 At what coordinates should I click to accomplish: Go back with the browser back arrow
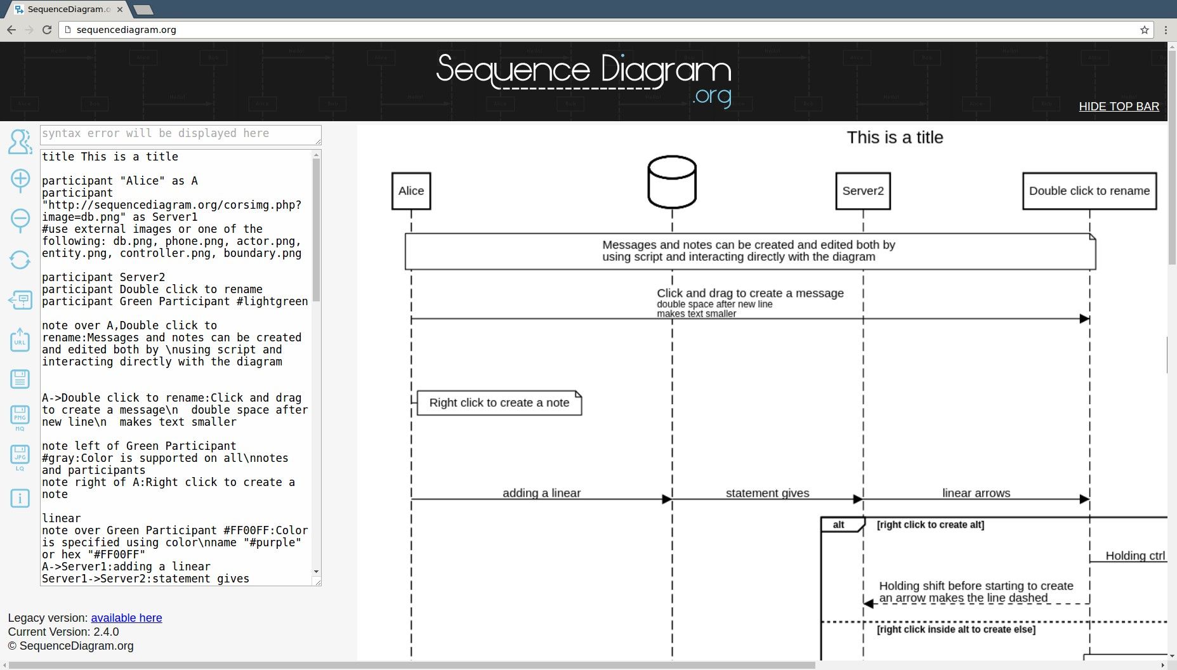click(x=11, y=30)
